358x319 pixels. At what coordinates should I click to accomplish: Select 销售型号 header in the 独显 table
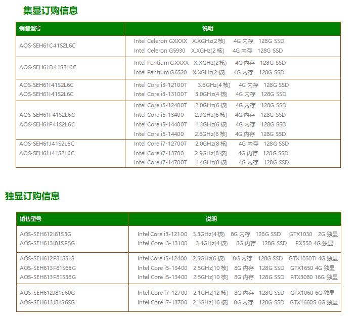[x=30, y=219]
